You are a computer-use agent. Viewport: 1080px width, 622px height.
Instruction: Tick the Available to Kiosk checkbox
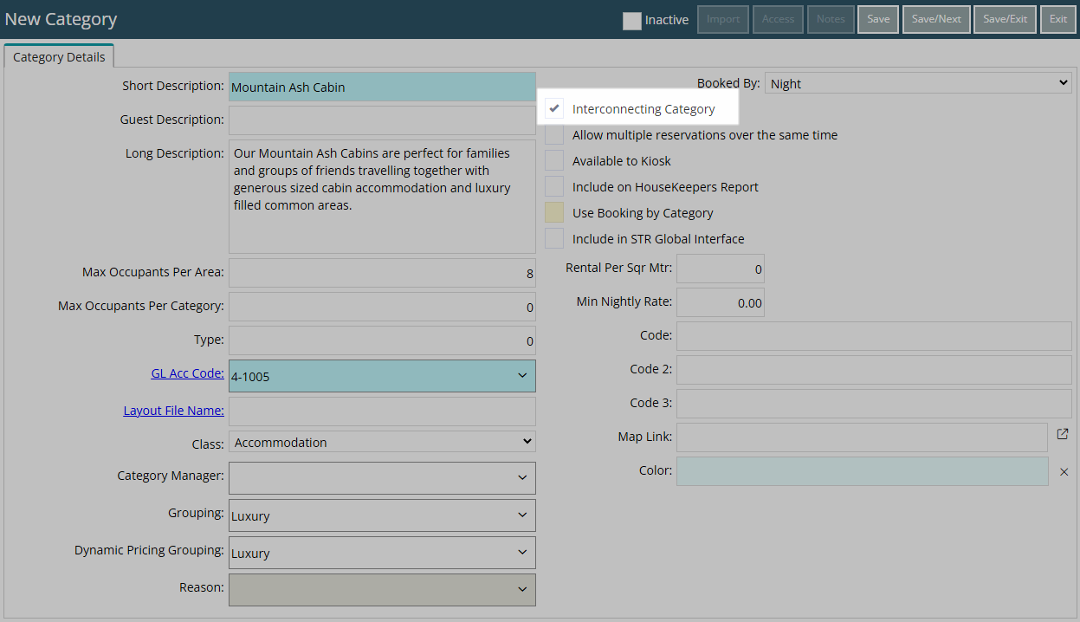click(554, 161)
